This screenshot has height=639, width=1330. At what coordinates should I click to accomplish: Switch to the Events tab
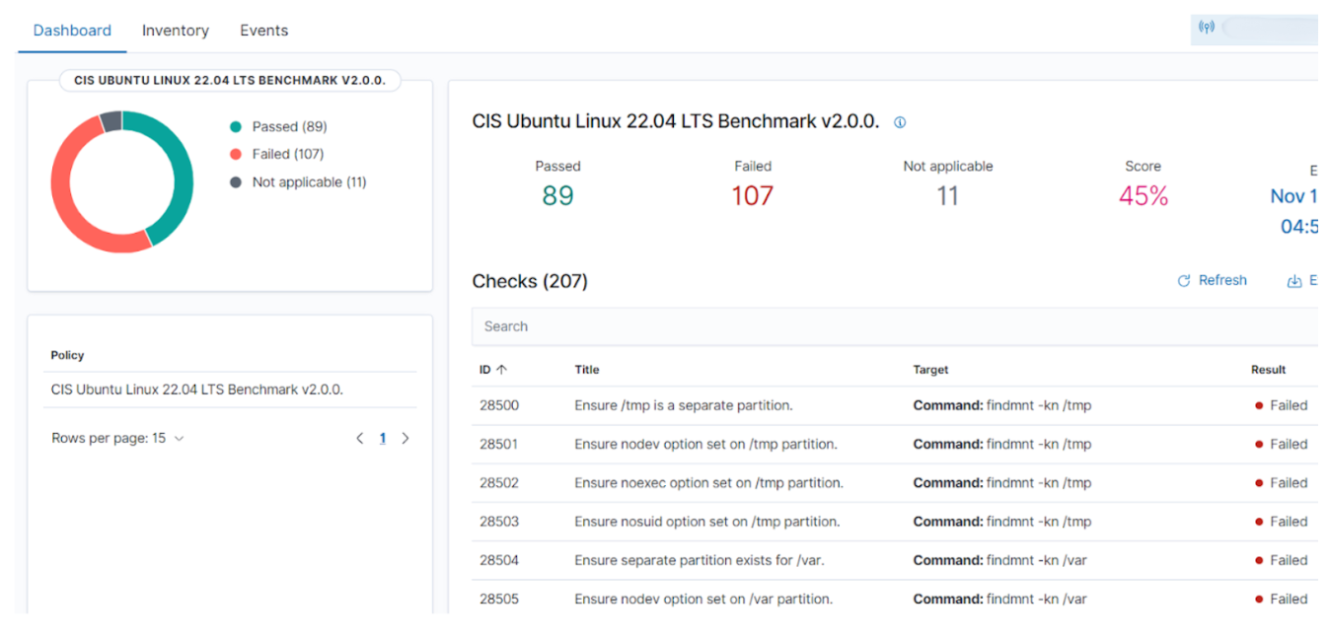264,31
